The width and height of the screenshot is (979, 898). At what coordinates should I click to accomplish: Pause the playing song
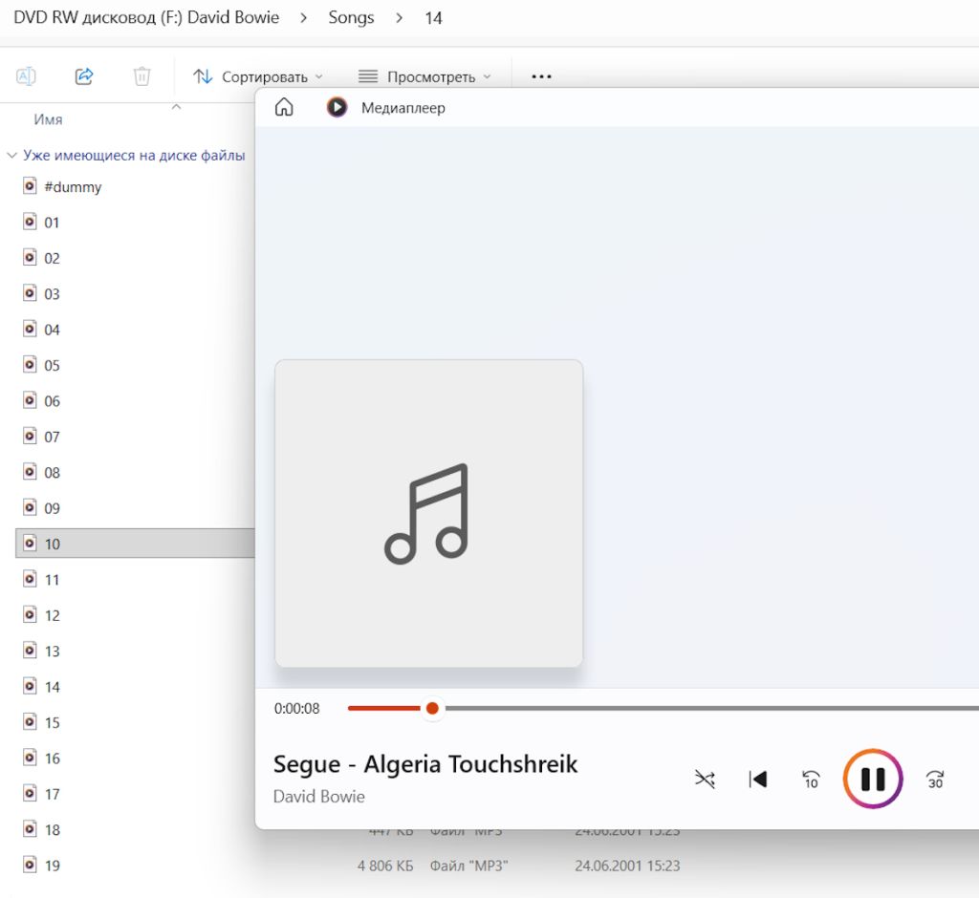click(873, 779)
